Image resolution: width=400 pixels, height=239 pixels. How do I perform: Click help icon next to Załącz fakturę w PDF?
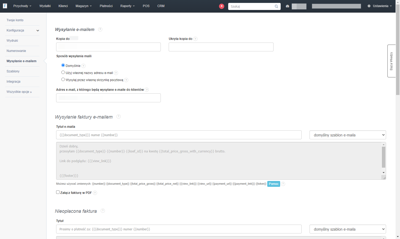tap(95, 193)
